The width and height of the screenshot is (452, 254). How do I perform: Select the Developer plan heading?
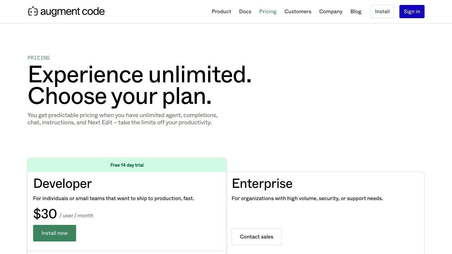pos(63,184)
